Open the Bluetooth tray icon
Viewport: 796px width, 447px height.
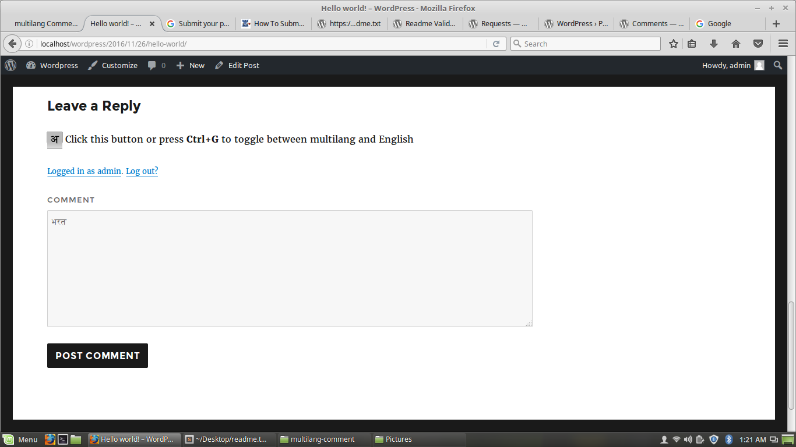click(728, 439)
